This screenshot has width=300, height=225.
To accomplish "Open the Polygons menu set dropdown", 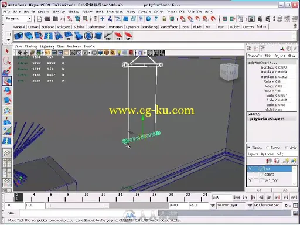I will (x=18, y=19).
